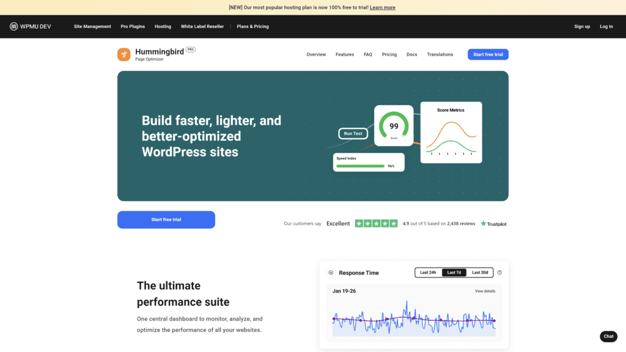Switch to the Features tab
The height and width of the screenshot is (352, 626).
[x=345, y=54]
